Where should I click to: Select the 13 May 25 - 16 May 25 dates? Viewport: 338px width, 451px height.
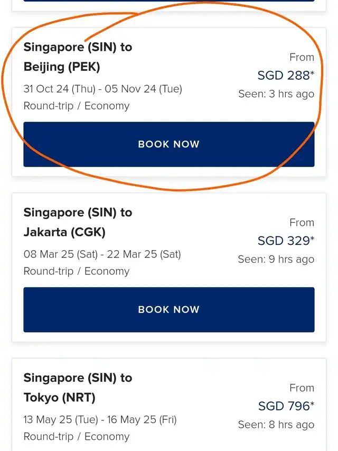pos(100,420)
